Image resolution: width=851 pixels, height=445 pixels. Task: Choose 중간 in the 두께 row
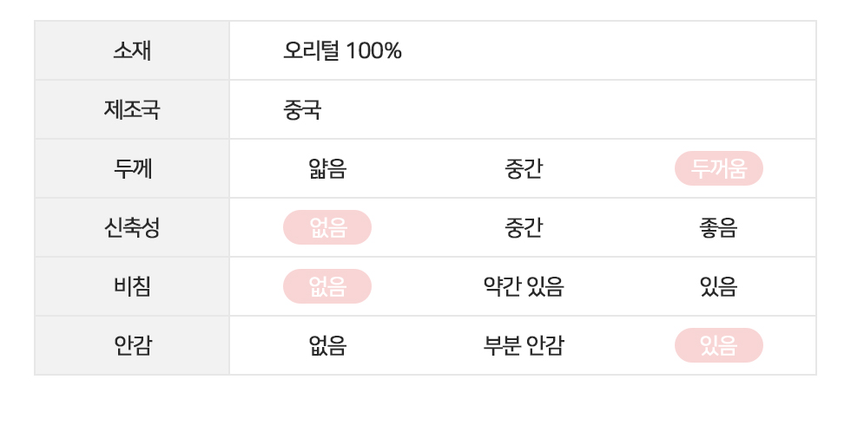click(523, 168)
